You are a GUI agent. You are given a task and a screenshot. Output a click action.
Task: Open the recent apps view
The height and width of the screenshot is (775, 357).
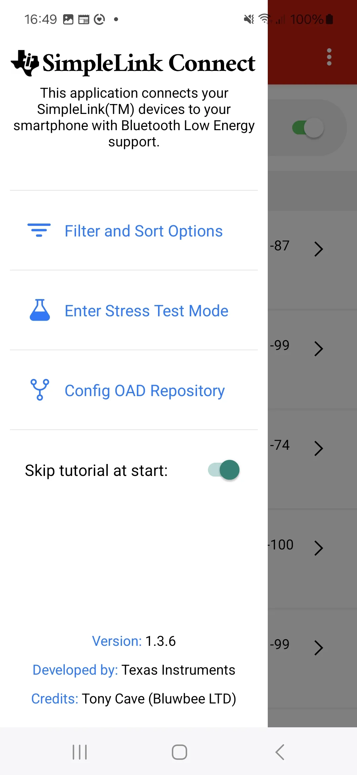pos(80,752)
